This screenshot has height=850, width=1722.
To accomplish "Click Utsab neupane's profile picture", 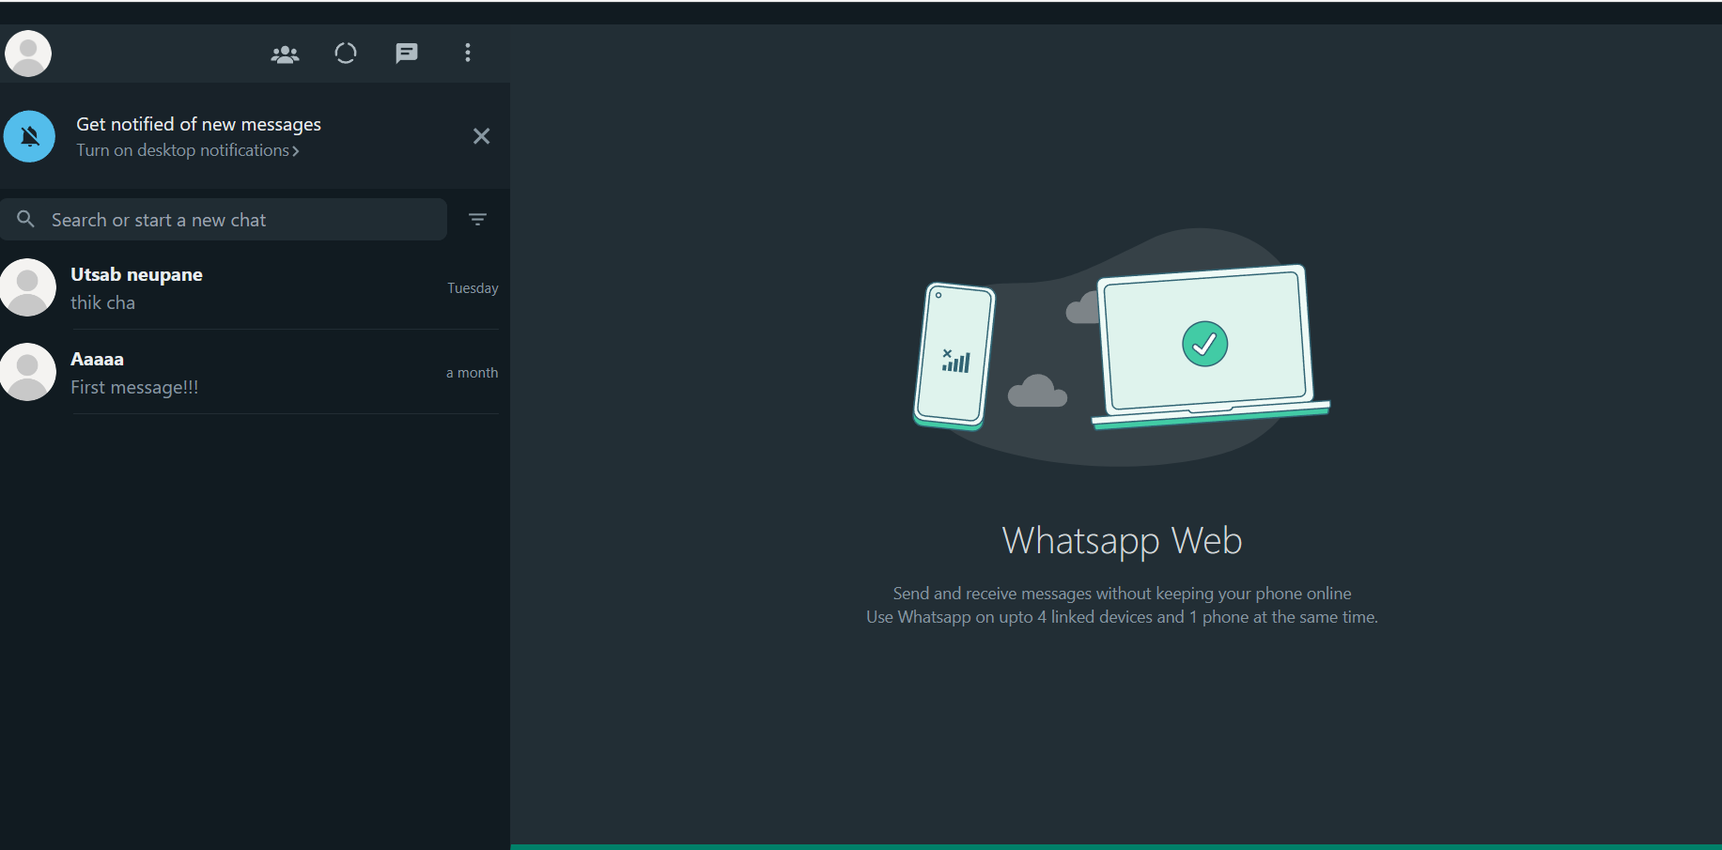I will coord(28,287).
